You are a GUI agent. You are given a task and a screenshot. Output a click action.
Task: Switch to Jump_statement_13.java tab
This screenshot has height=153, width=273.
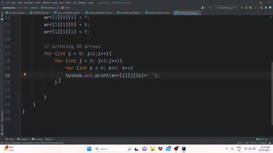tap(100, 13)
